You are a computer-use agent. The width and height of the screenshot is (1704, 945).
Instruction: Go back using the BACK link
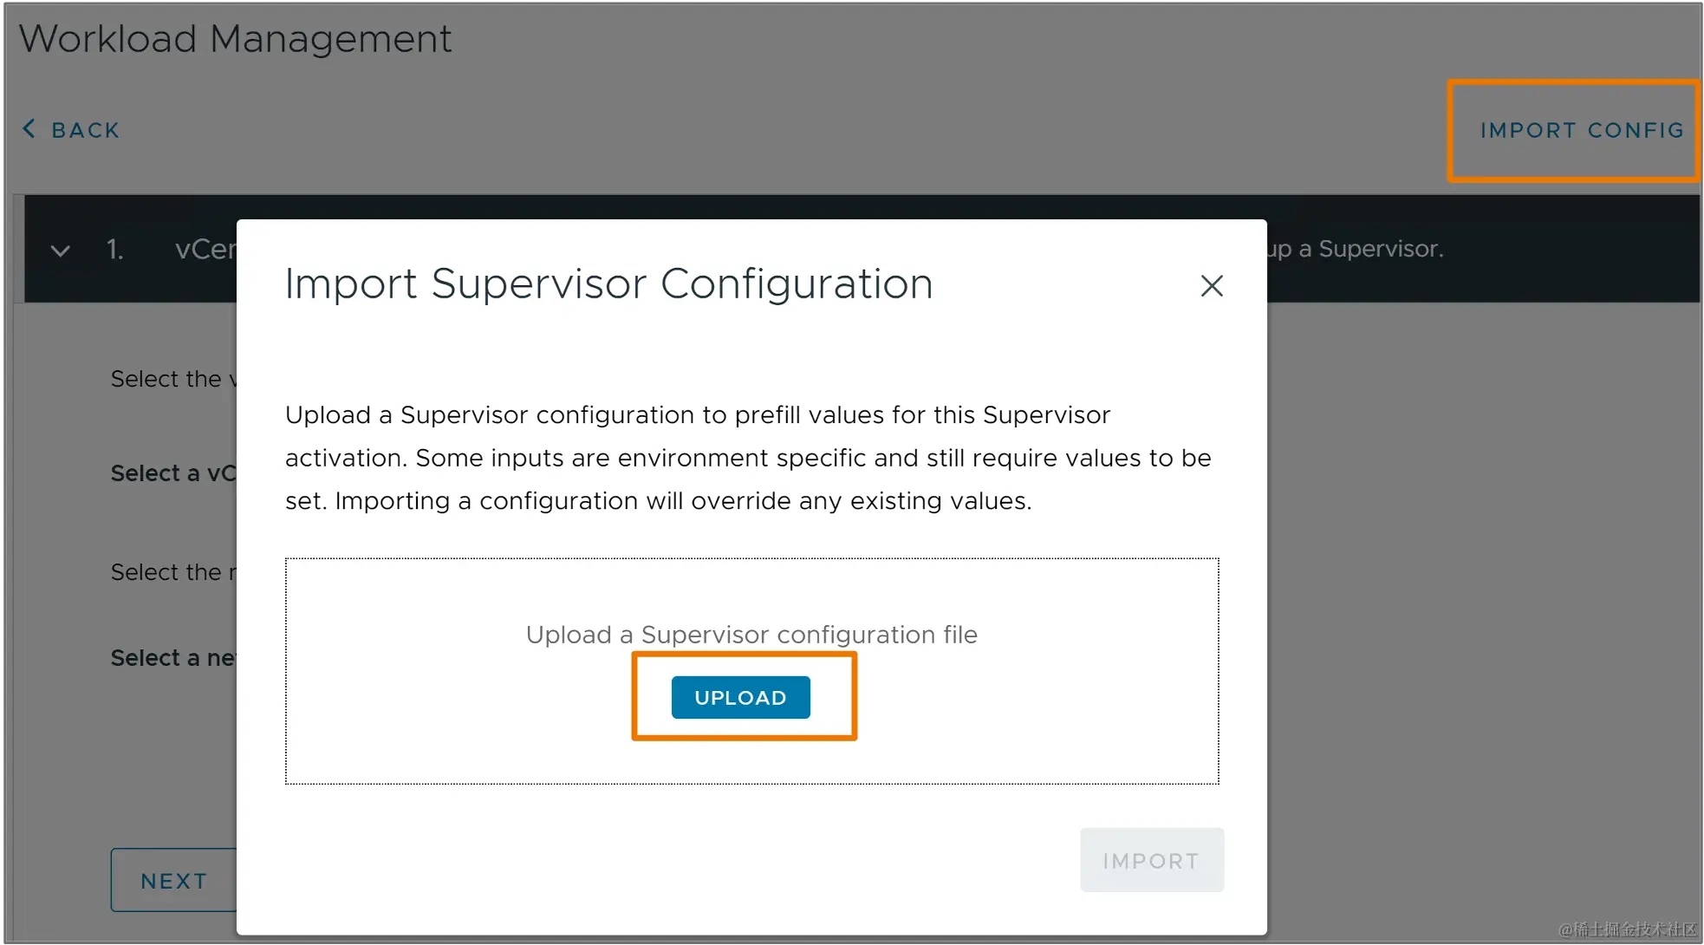(x=84, y=130)
